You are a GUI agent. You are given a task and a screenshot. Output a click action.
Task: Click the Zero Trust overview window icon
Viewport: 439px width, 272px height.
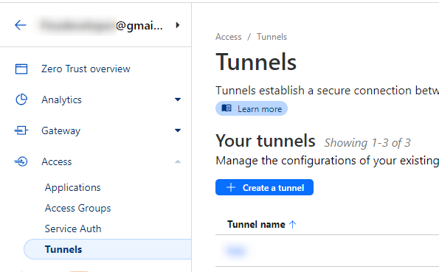pos(21,69)
